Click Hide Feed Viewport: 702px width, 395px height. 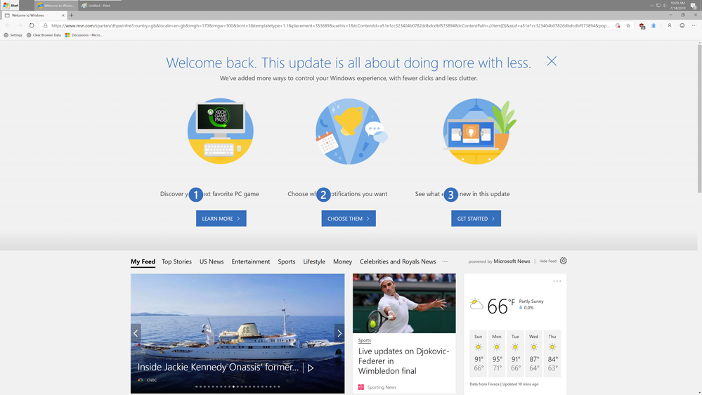[x=547, y=261]
